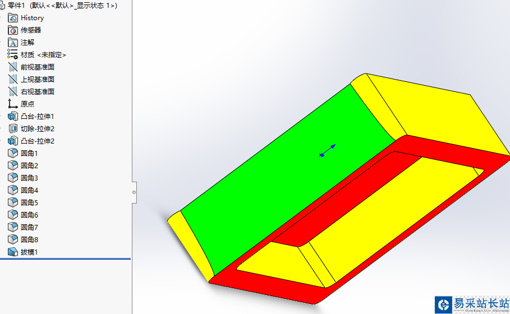
Task: Click the 圆角7 fillet icon
Action: coord(13,227)
